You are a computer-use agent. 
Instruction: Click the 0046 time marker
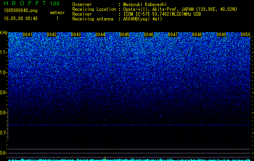149,35
